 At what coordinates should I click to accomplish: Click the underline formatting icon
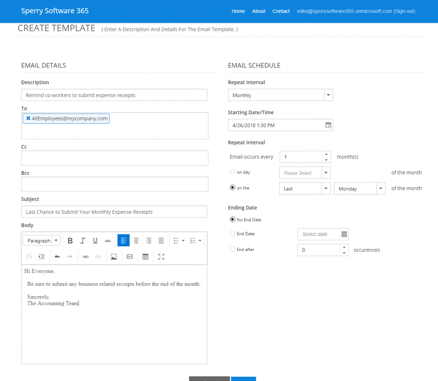click(x=95, y=241)
